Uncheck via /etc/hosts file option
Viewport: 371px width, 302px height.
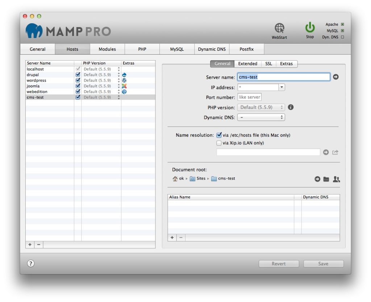click(x=219, y=135)
